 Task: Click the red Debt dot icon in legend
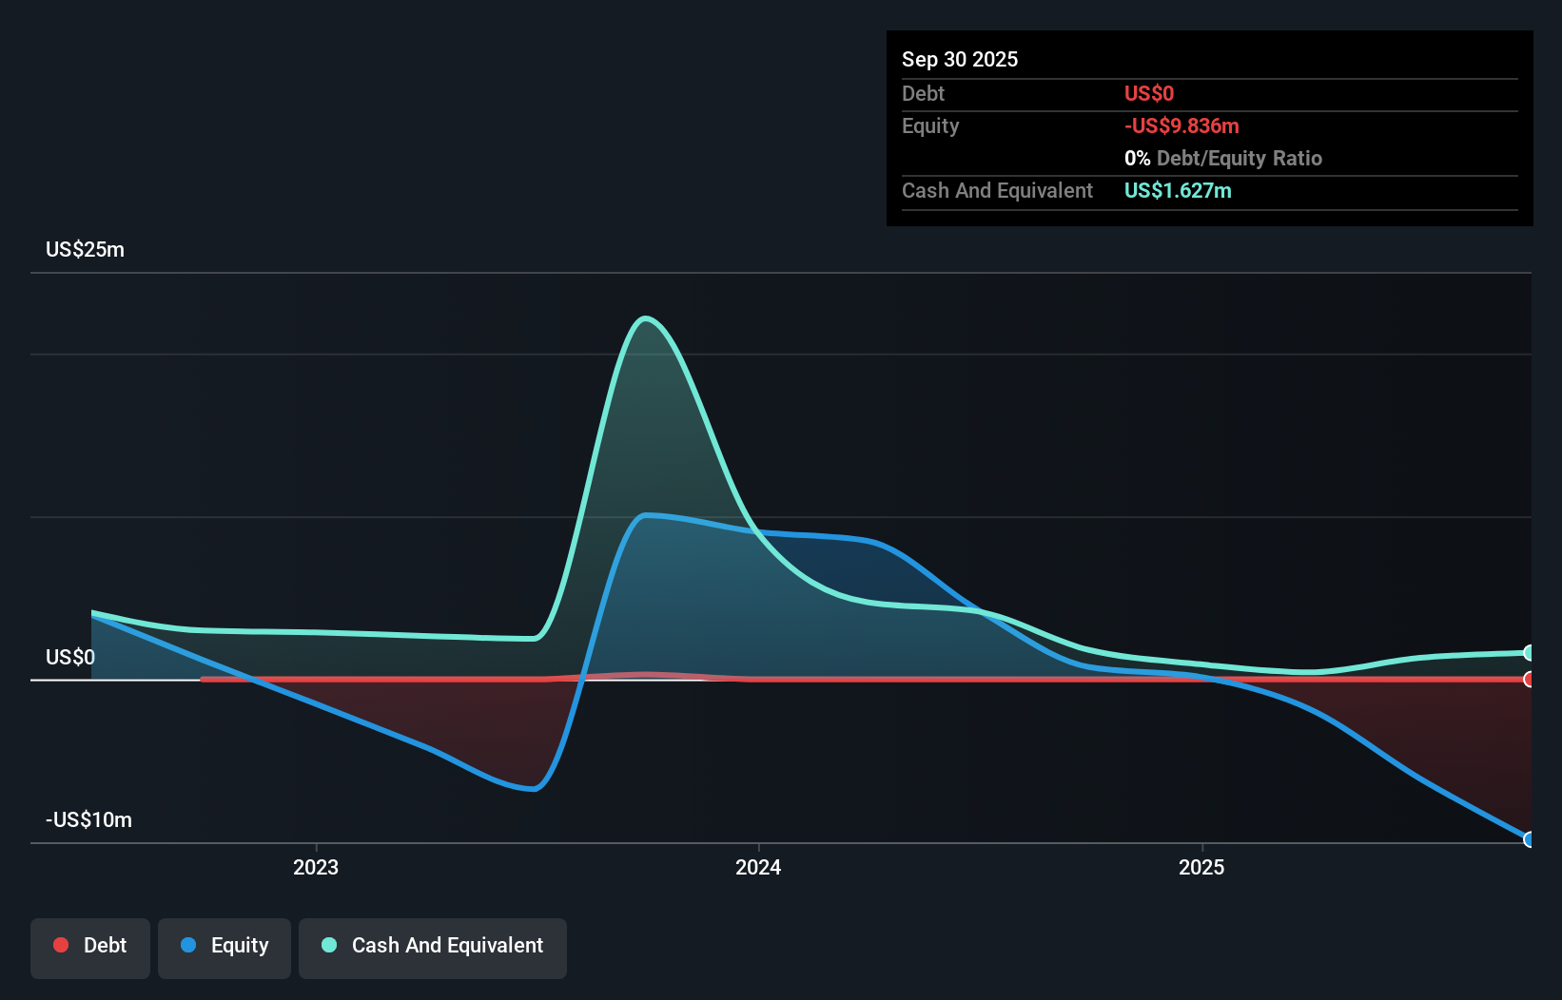pyautogui.click(x=61, y=945)
